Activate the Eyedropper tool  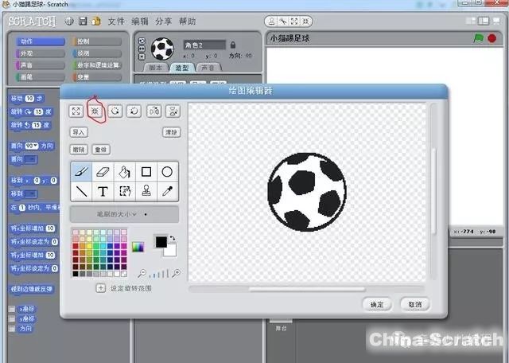(x=168, y=191)
